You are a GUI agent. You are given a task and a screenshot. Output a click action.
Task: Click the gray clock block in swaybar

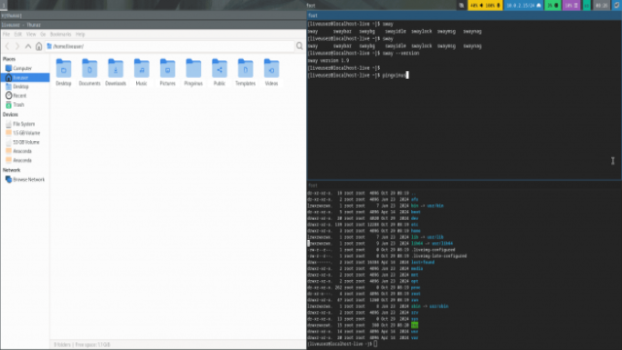pyautogui.click(x=602, y=6)
